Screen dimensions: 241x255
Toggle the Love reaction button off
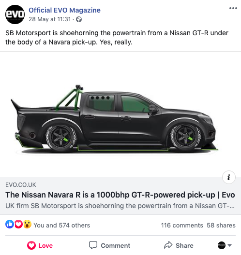(40, 245)
